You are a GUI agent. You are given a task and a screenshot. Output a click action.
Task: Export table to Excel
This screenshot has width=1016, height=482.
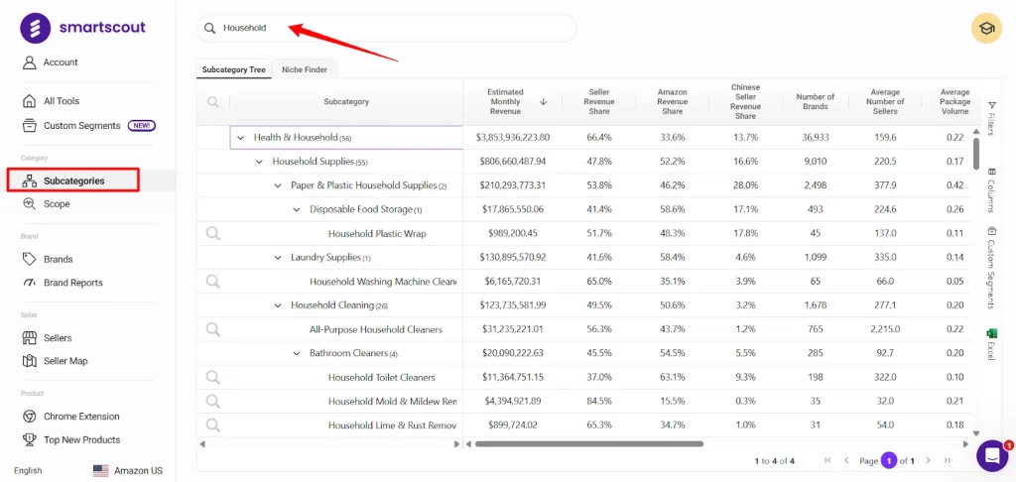click(991, 344)
